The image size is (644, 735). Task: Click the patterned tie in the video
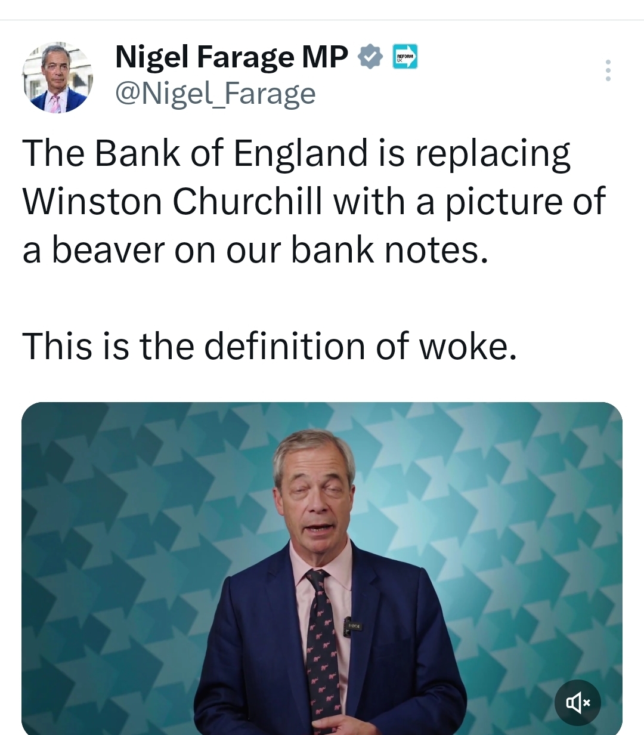pyautogui.click(x=323, y=644)
